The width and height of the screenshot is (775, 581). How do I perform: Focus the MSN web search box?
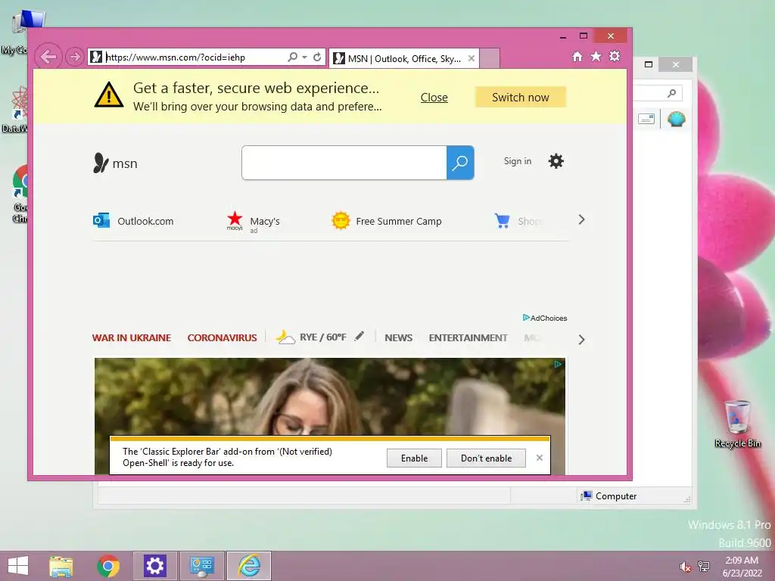pos(344,163)
